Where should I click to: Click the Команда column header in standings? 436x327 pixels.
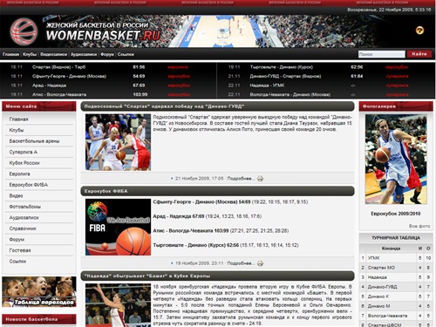pyautogui.click(x=391, y=249)
